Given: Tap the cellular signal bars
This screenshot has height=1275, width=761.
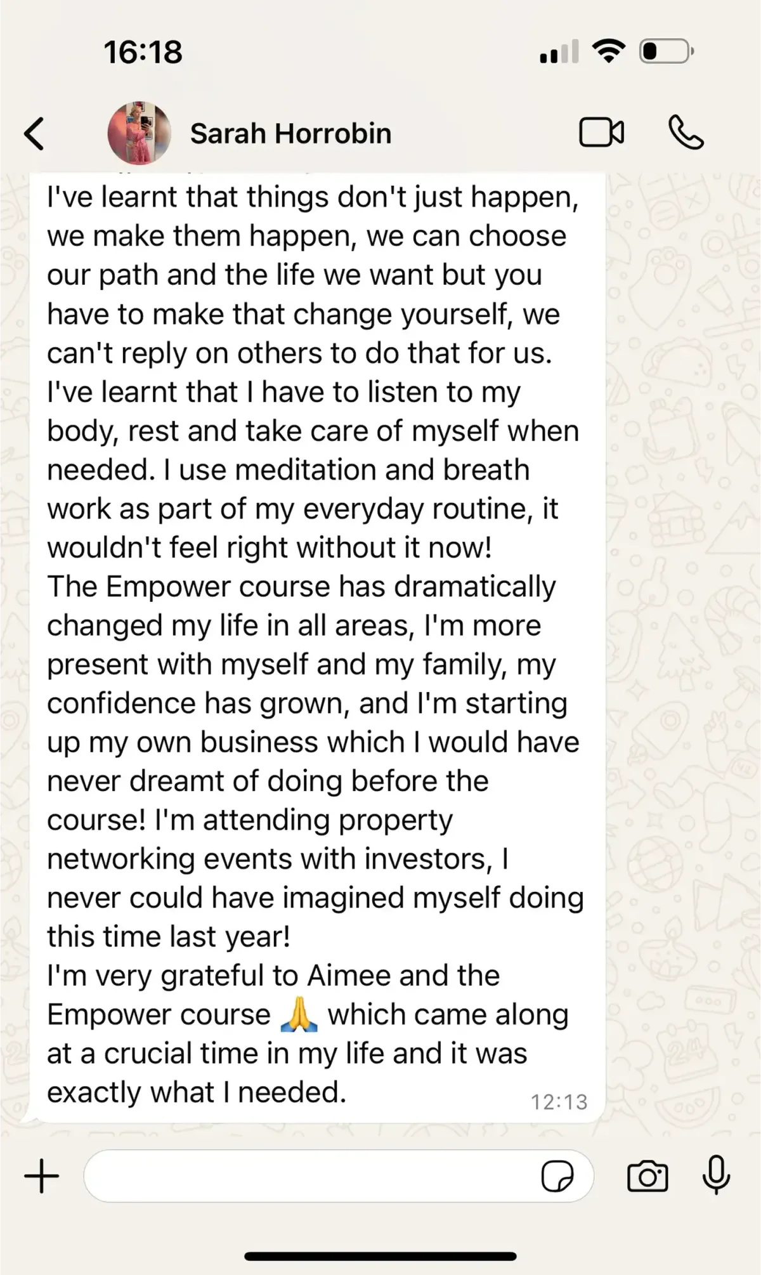Looking at the screenshot, I should coord(559,51).
